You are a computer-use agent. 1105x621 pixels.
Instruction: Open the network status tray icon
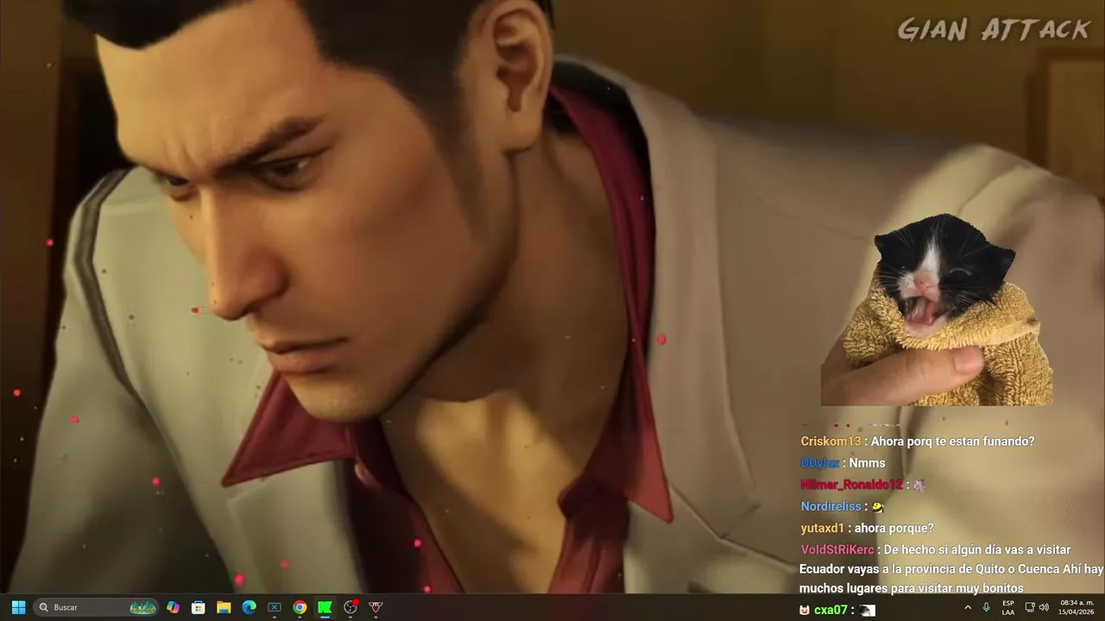[1030, 607]
